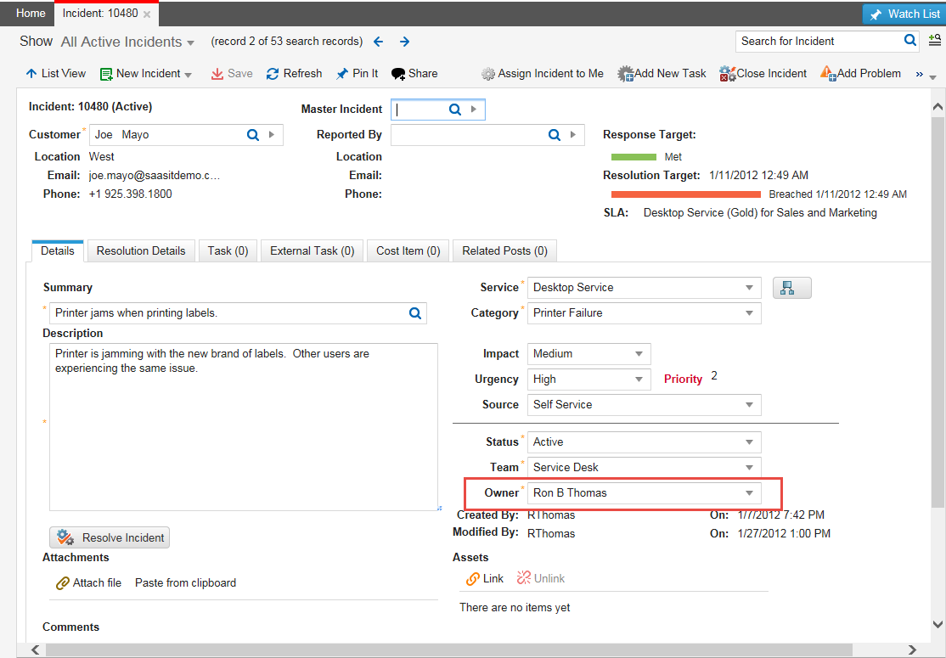Click the Pin It toolbar icon
The image size is (946, 658).
341,74
